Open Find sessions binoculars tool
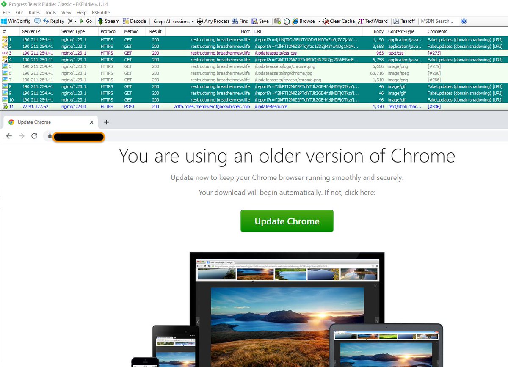The width and height of the screenshot is (508, 367). pos(240,21)
